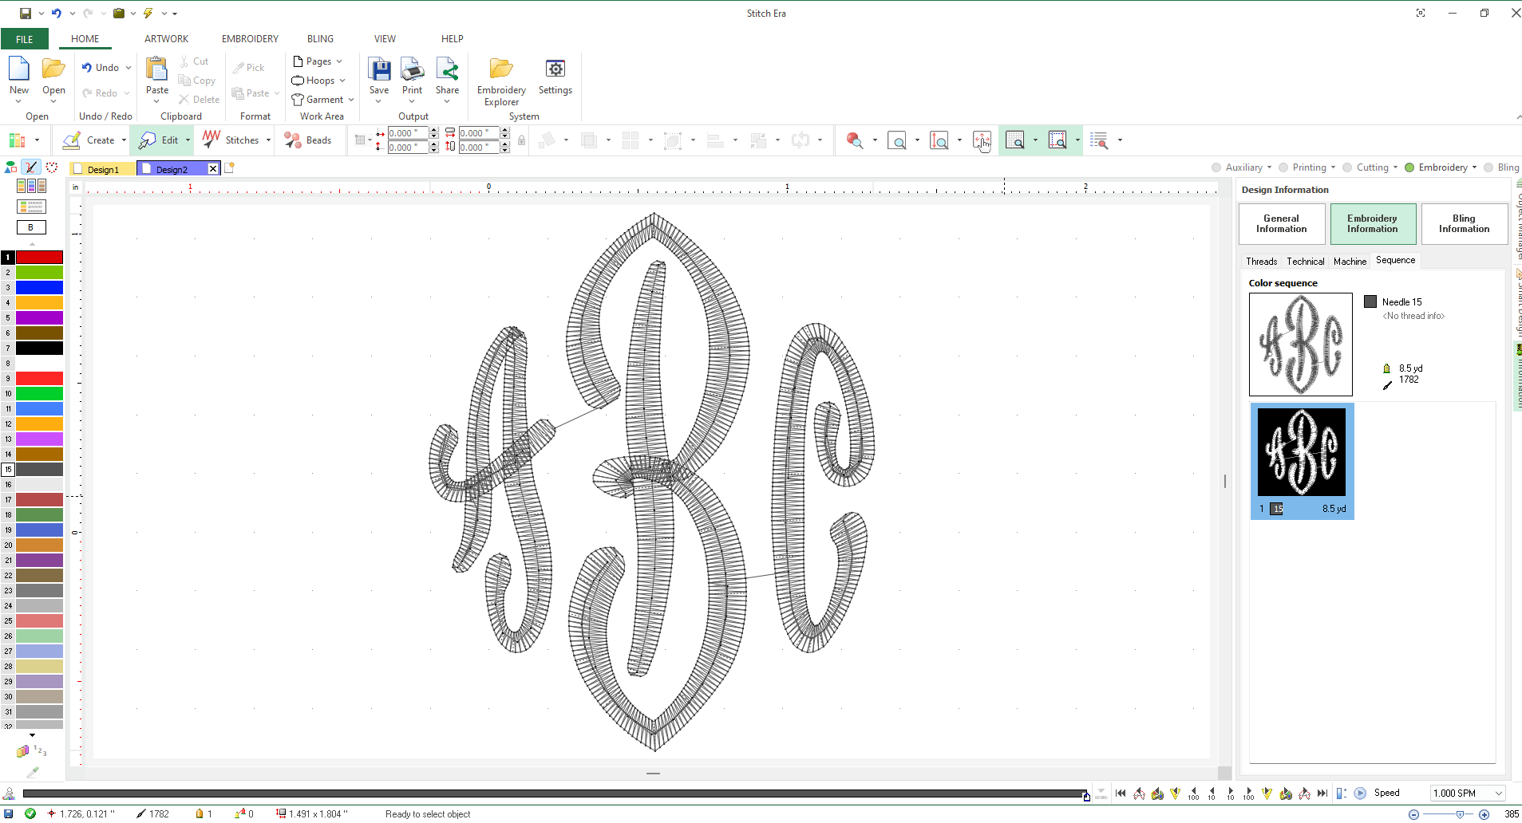The width and height of the screenshot is (1522, 823).
Task: Click the Print icon
Action: point(412,76)
